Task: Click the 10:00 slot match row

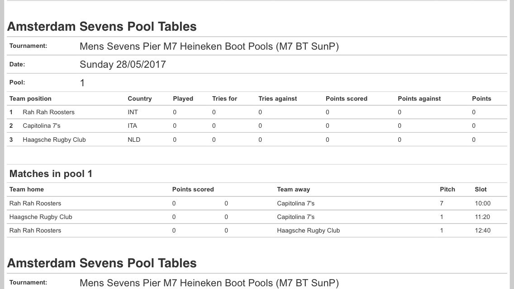Action: pos(257,203)
